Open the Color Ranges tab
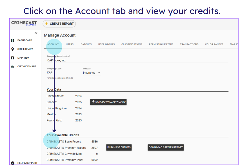This screenshot has width=245, height=166. (214, 44)
